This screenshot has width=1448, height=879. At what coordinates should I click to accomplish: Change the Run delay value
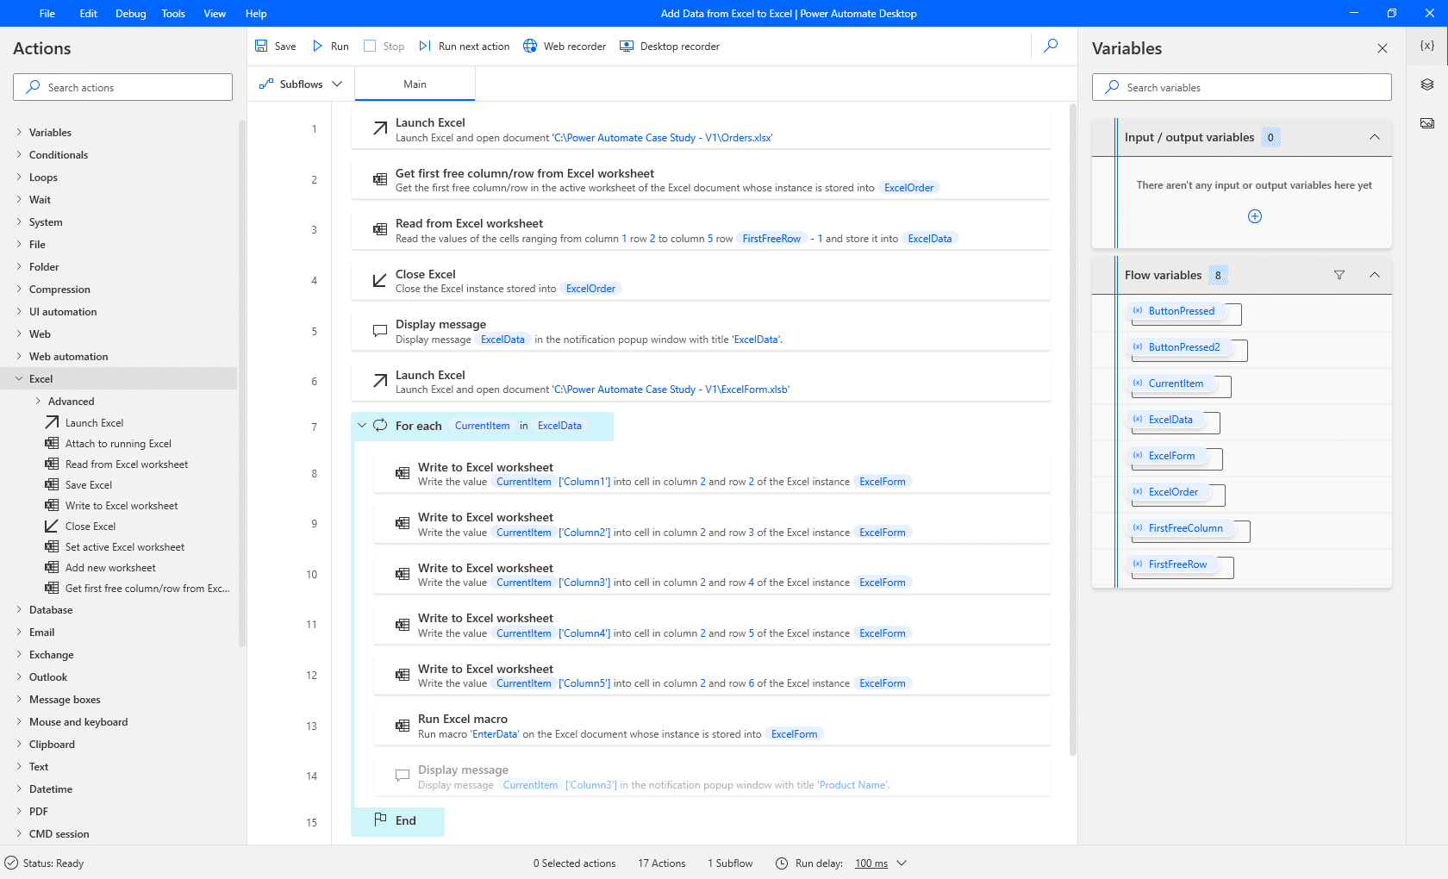pyautogui.click(x=871, y=863)
